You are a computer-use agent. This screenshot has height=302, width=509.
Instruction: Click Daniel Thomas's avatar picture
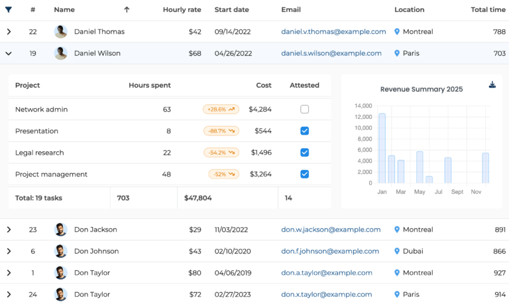[x=61, y=32]
